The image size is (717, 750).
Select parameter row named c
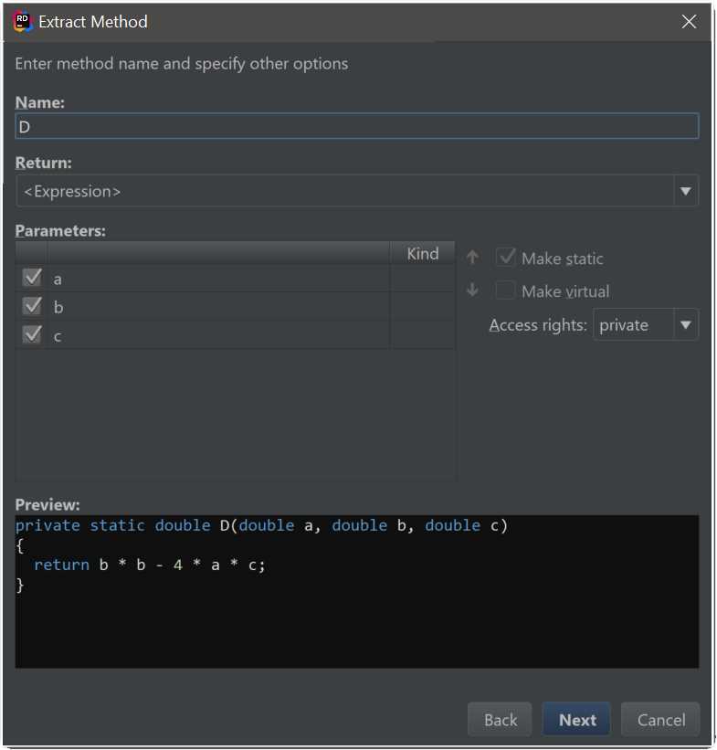click(x=235, y=335)
